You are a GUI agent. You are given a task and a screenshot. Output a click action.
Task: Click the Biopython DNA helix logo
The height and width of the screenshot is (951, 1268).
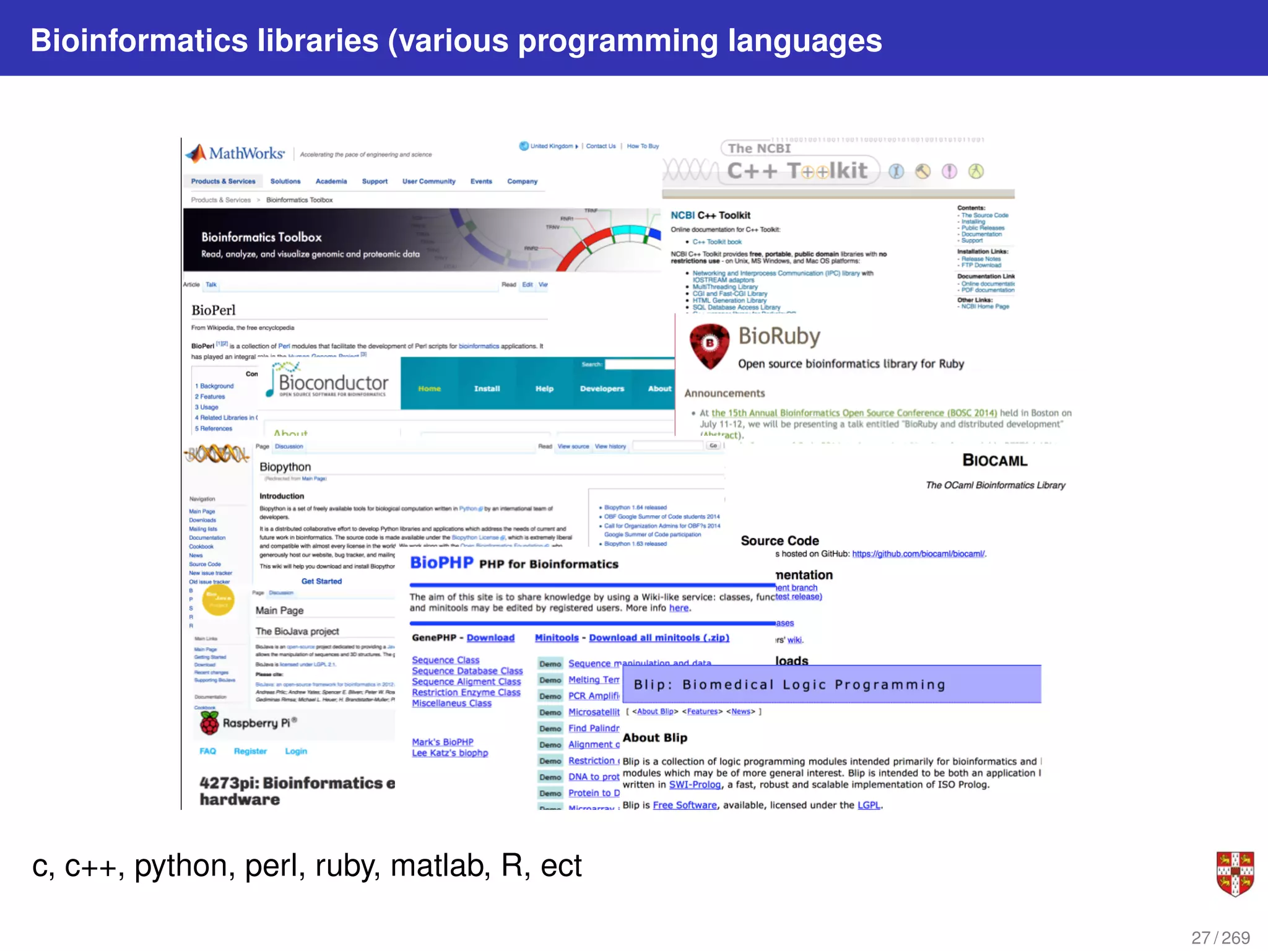click(217, 454)
